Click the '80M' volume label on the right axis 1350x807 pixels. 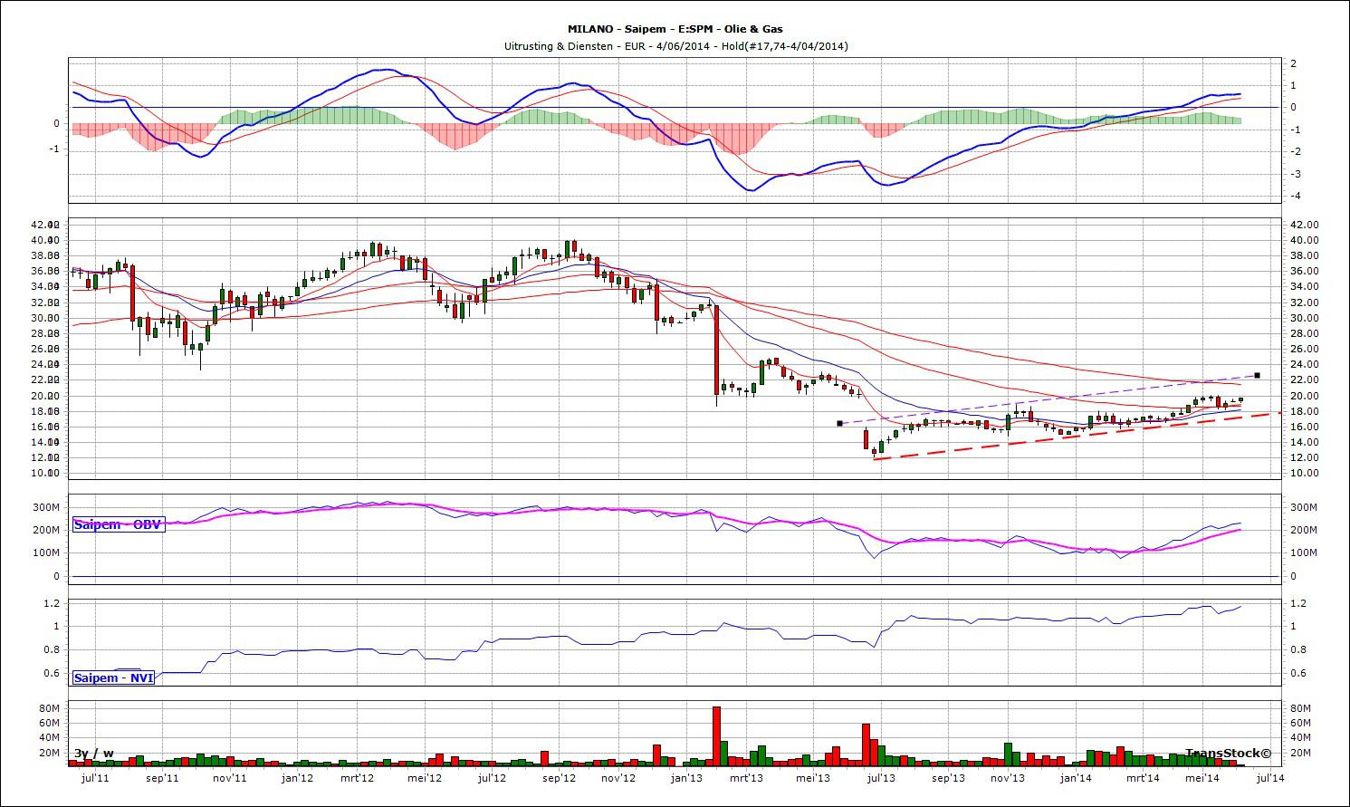1302,707
